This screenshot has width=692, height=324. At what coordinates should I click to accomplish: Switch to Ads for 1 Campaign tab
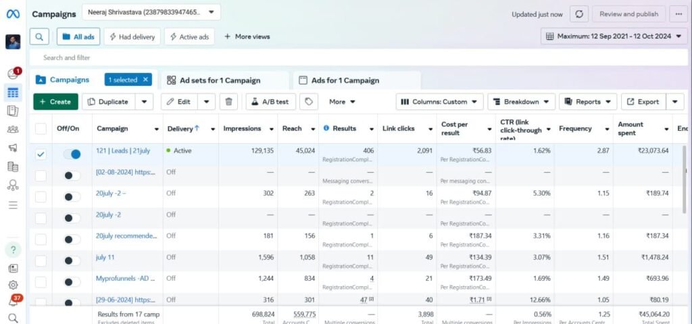point(345,80)
